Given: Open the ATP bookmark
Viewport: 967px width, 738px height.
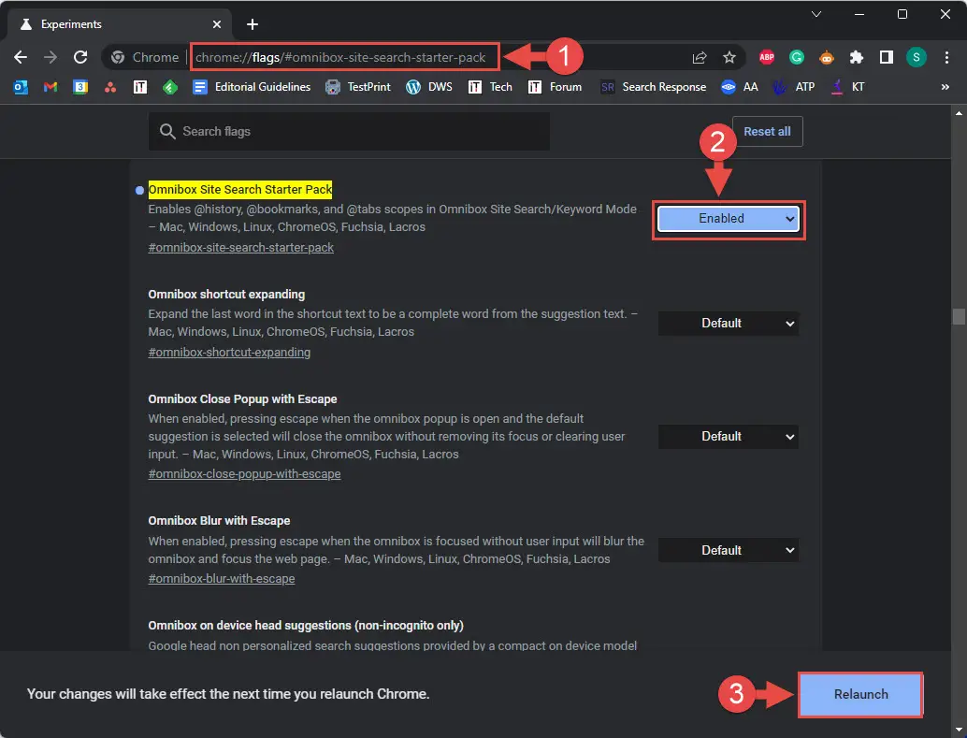Looking at the screenshot, I should (794, 87).
